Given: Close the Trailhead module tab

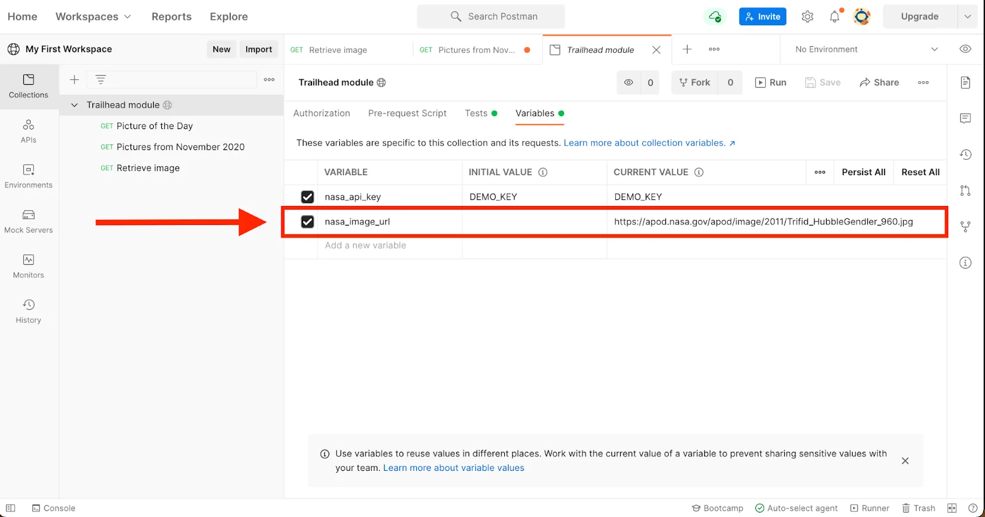Looking at the screenshot, I should [x=656, y=50].
